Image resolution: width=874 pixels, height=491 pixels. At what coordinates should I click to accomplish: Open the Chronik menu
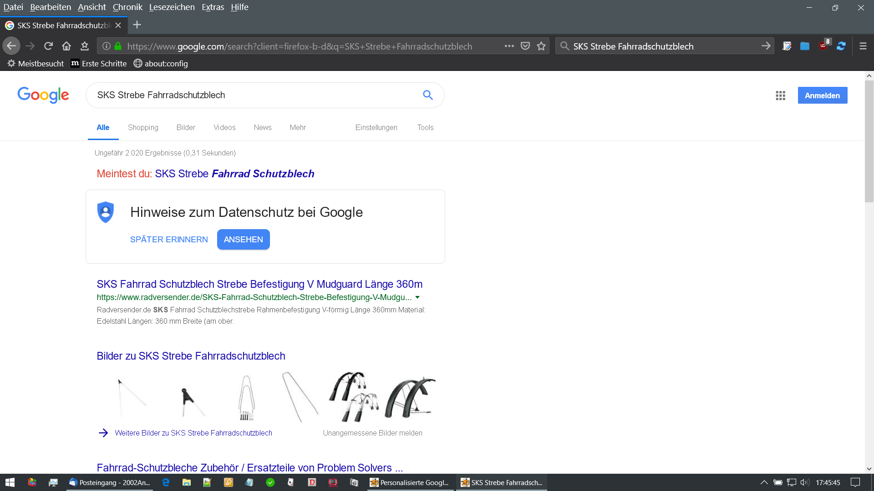pyautogui.click(x=127, y=7)
